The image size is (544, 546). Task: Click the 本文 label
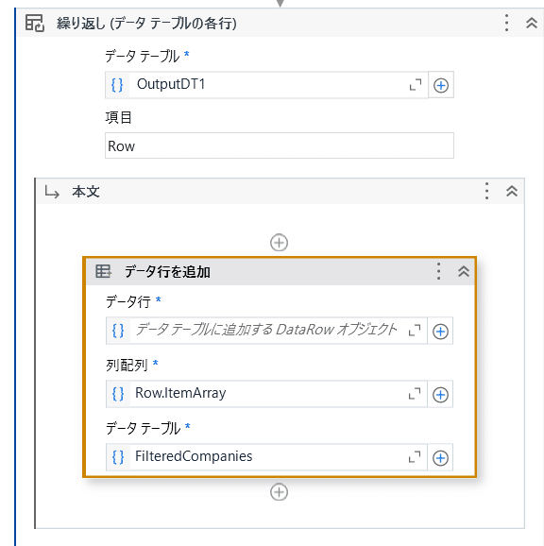click(86, 192)
